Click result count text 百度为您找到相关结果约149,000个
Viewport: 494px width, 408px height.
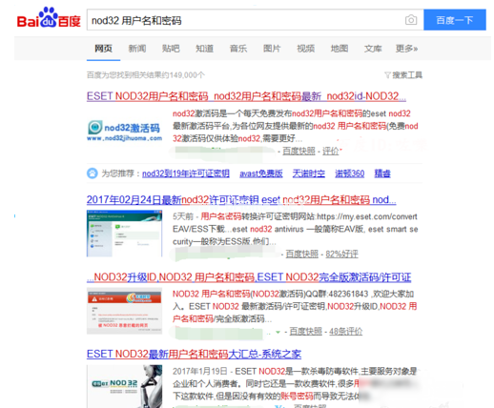[146, 75]
